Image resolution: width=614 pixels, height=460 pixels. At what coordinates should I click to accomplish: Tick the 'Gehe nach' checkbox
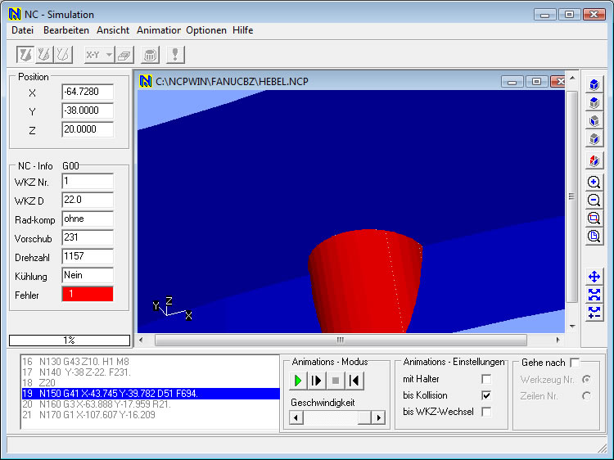575,363
